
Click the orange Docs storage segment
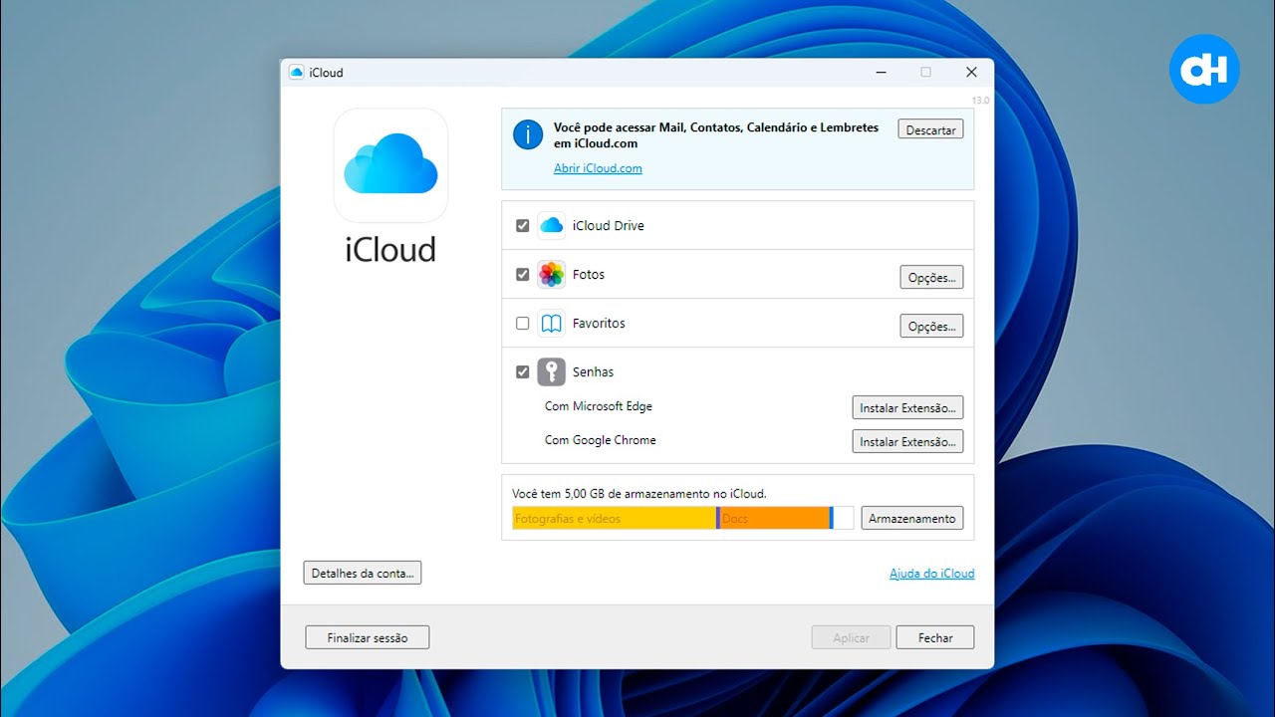[x=774, y=518]
